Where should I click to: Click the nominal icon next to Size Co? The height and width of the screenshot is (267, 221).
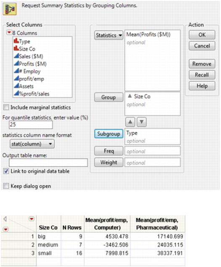(16, 48)
